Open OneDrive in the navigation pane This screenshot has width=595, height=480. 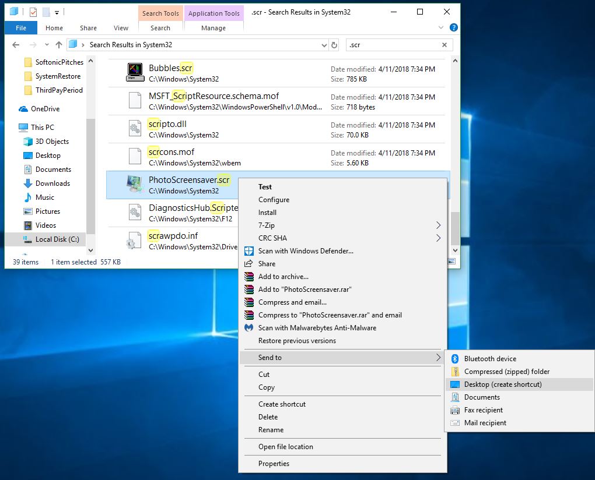point(45,109)
